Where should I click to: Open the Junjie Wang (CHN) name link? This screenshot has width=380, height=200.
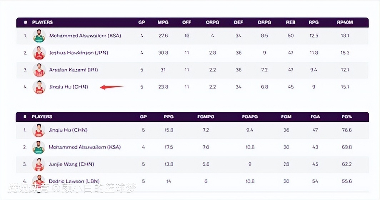point(71,164)
